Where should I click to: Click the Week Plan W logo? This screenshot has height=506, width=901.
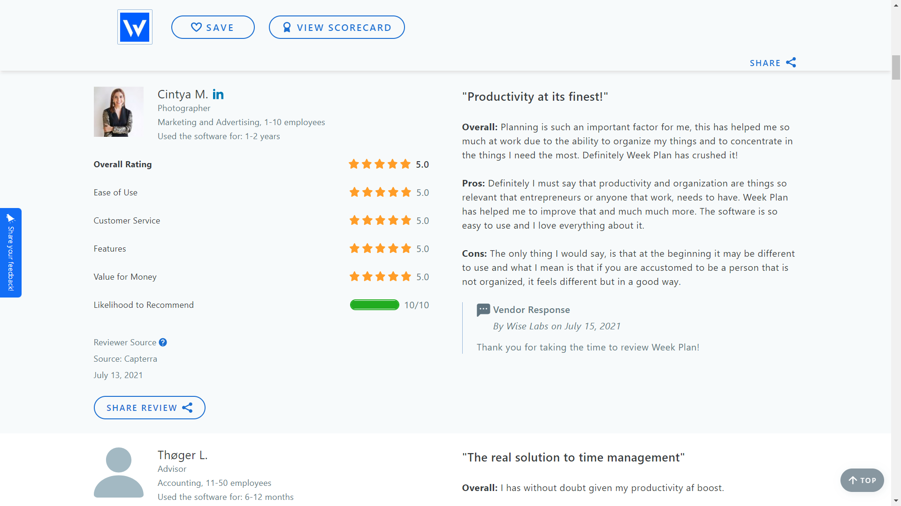pyautogui.click(x=135, y=27)
